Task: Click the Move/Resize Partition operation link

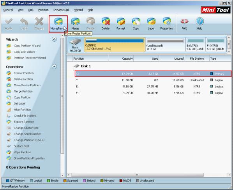Action: 27,85
